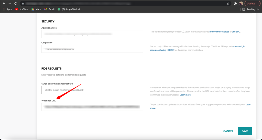Open YouTube bookmark
This screenshot has width=262, height=140.
(x=21, y=9)
